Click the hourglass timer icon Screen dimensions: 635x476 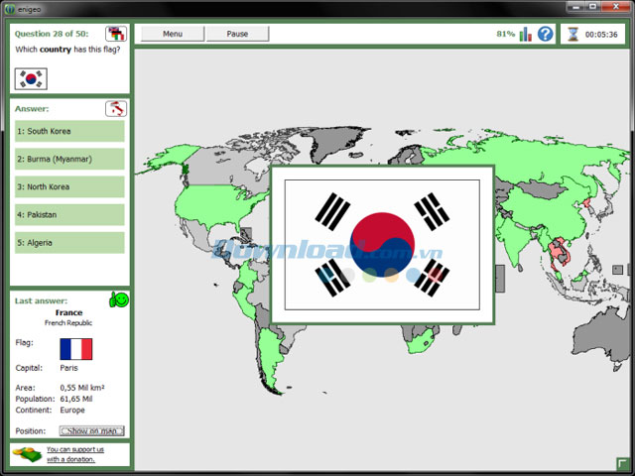click(x=572, y=34)
